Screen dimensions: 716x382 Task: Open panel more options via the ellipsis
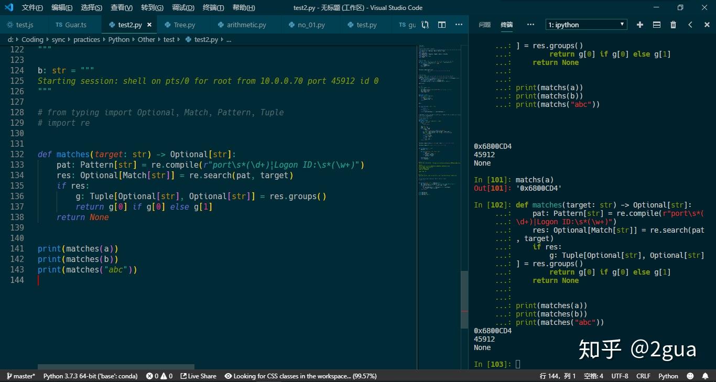point(530,24)
